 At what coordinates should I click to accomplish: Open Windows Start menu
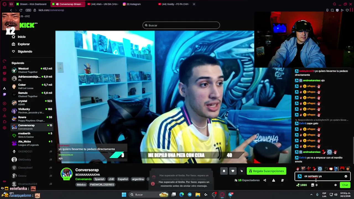124,195
